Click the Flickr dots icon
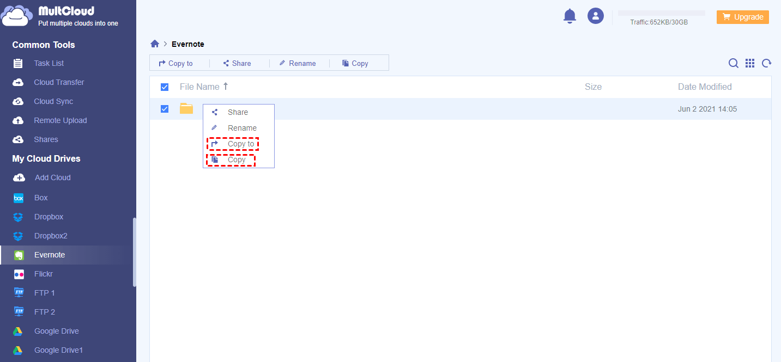 point(19,274)
